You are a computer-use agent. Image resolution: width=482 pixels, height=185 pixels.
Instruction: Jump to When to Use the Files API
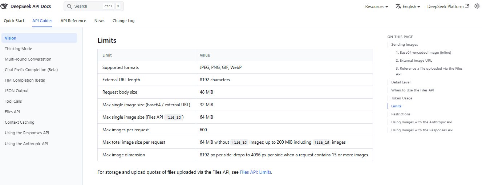(x=412, y=90)
